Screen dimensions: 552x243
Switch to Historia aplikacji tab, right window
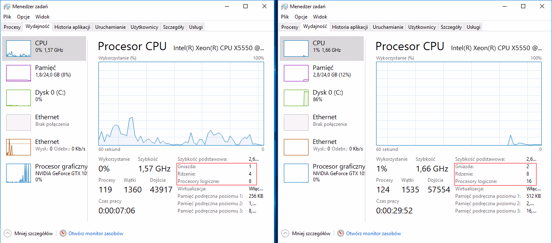click(x=350, y=27)
